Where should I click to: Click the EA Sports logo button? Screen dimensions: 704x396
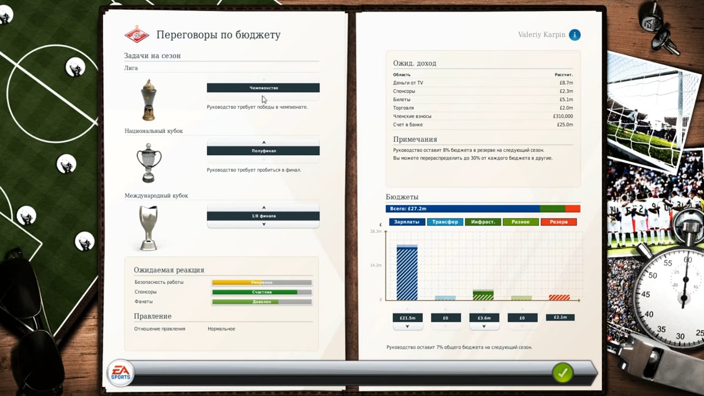pyautogui.click(x=120, y=373)
